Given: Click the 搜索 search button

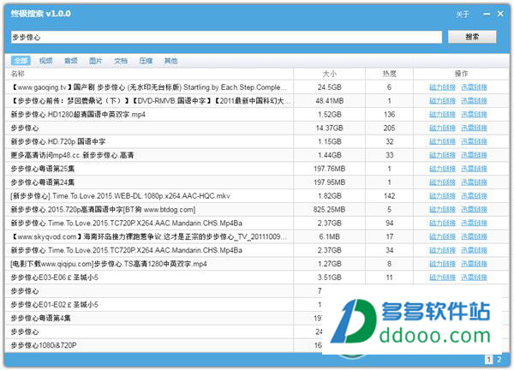Looking at the screenshot, I should (x=472, y=37).
